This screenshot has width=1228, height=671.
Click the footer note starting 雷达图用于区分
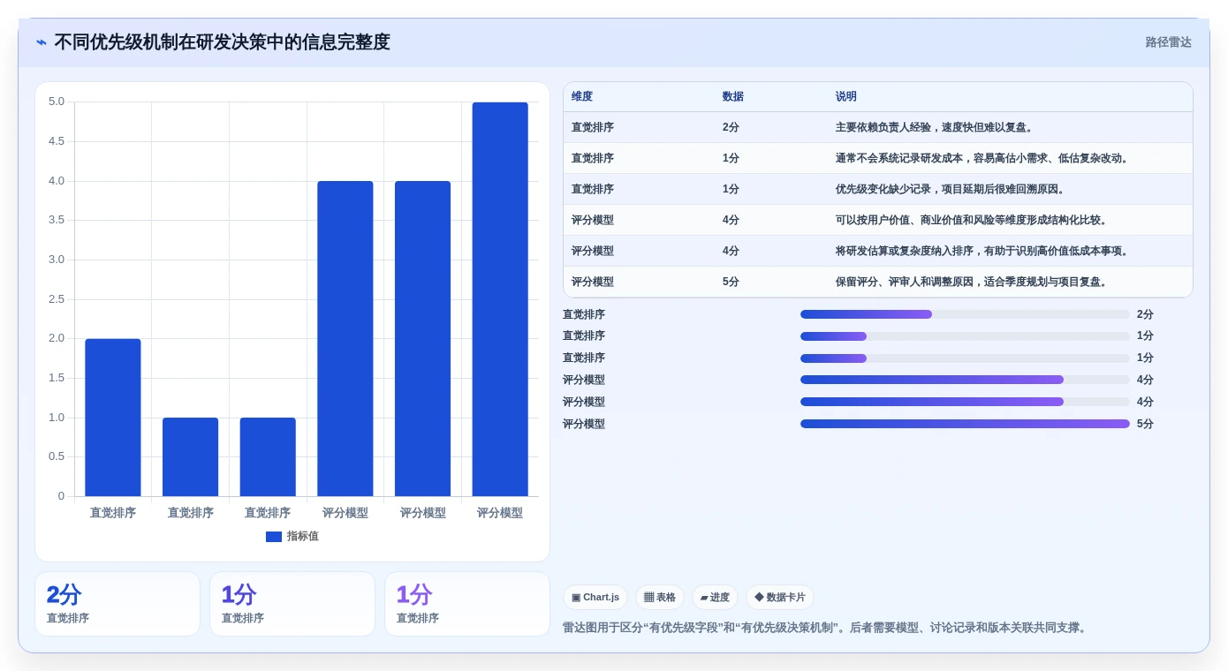[x=827, y=629]
